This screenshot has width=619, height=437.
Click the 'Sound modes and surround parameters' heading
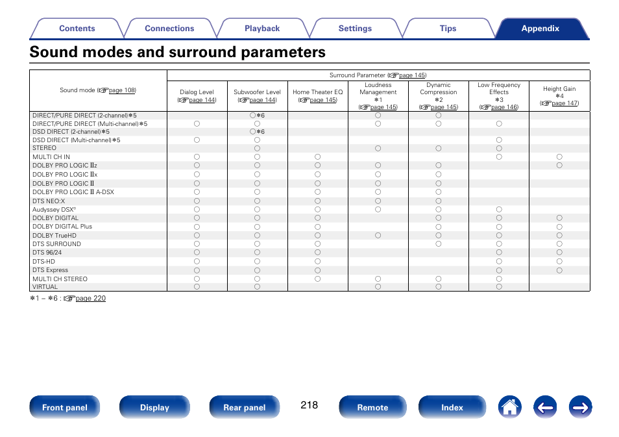[177, 52]
